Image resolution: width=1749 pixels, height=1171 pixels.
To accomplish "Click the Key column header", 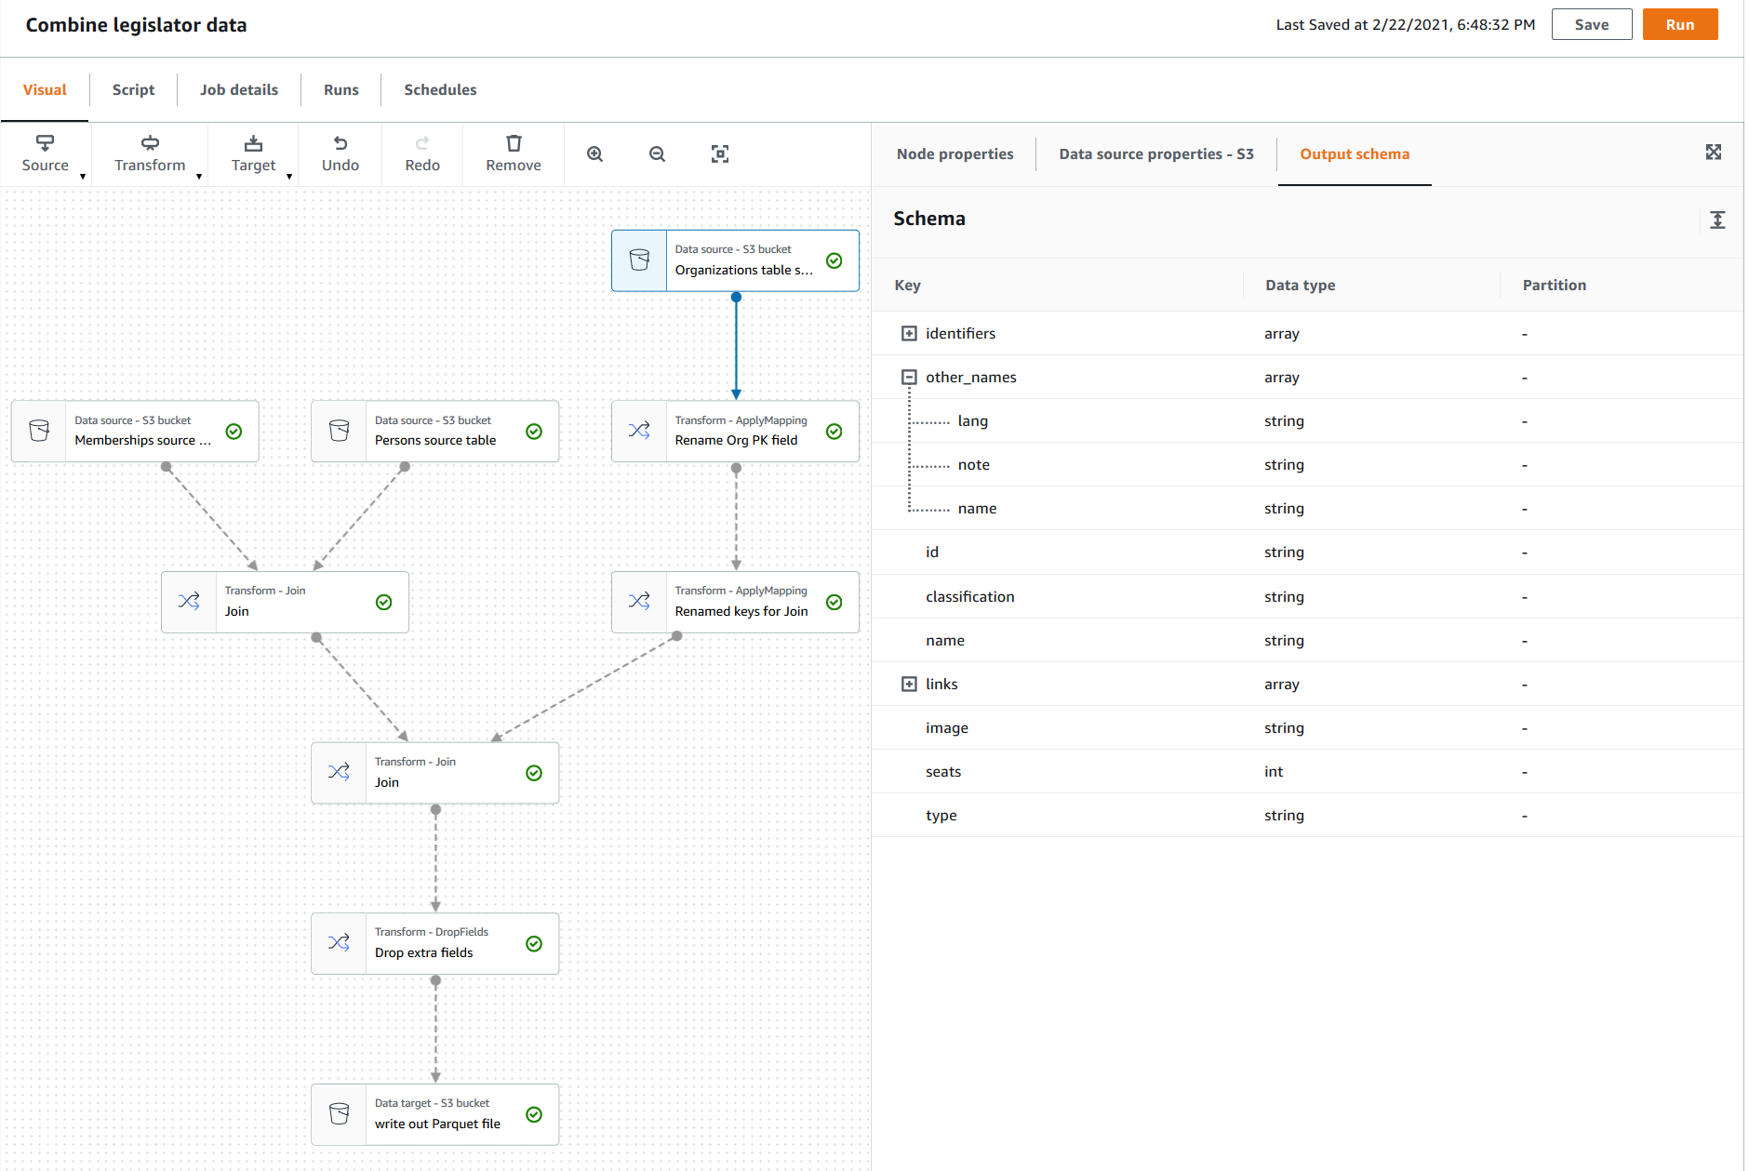I will click(907, 285).
